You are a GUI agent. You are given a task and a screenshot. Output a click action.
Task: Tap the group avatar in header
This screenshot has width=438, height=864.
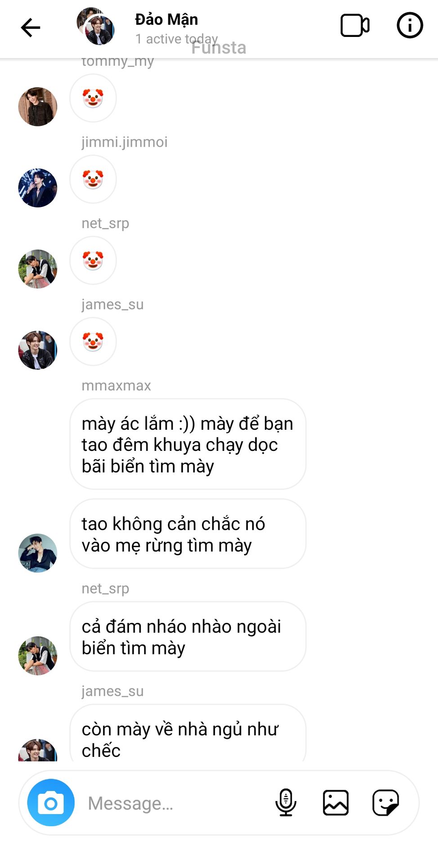coord(95,26)
